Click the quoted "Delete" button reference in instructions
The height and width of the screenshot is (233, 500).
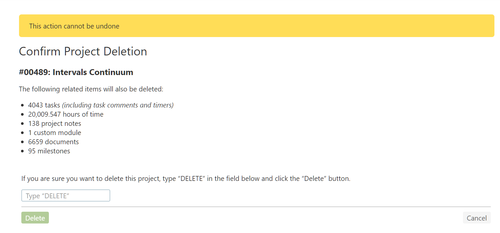point(313,179)
